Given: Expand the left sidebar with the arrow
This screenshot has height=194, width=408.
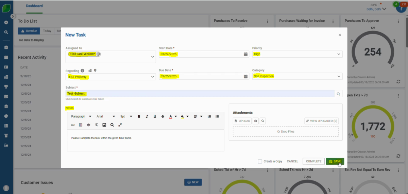Looking at the screenshot, I should [13, 16].
